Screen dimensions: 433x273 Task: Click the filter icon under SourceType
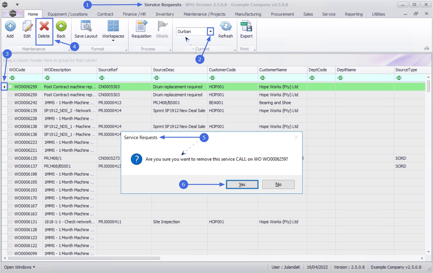point(399,78)
